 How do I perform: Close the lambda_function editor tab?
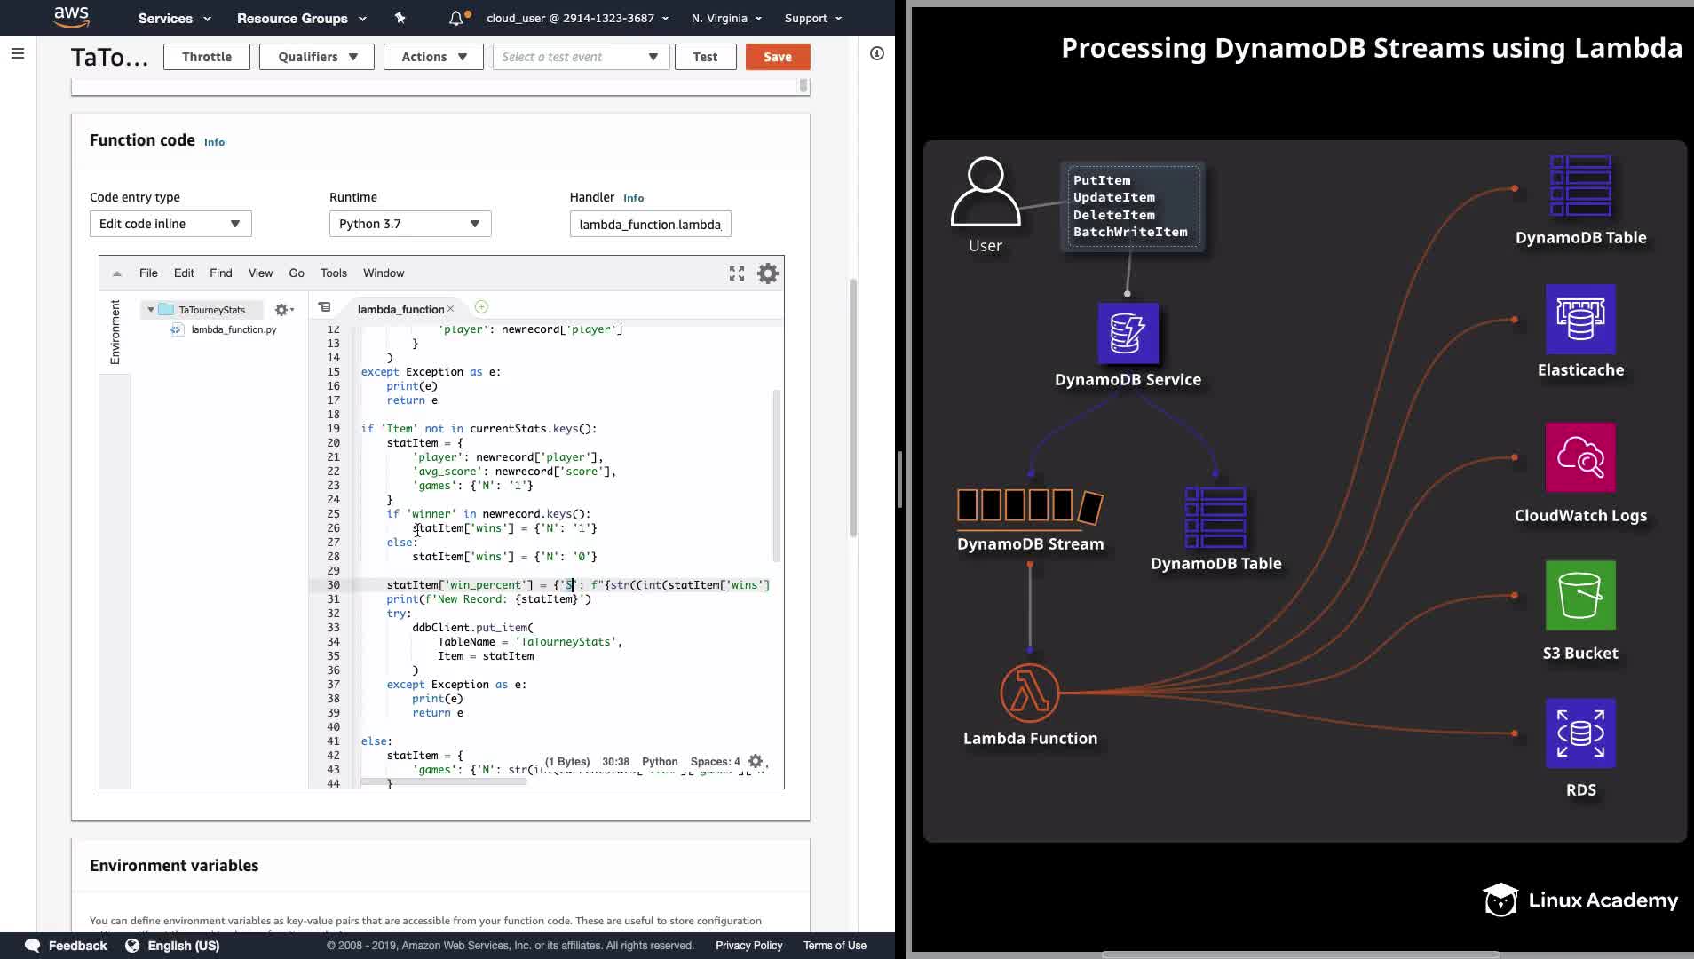451,309
